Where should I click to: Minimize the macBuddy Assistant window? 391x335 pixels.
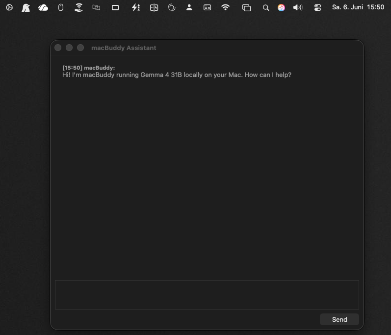69,48
